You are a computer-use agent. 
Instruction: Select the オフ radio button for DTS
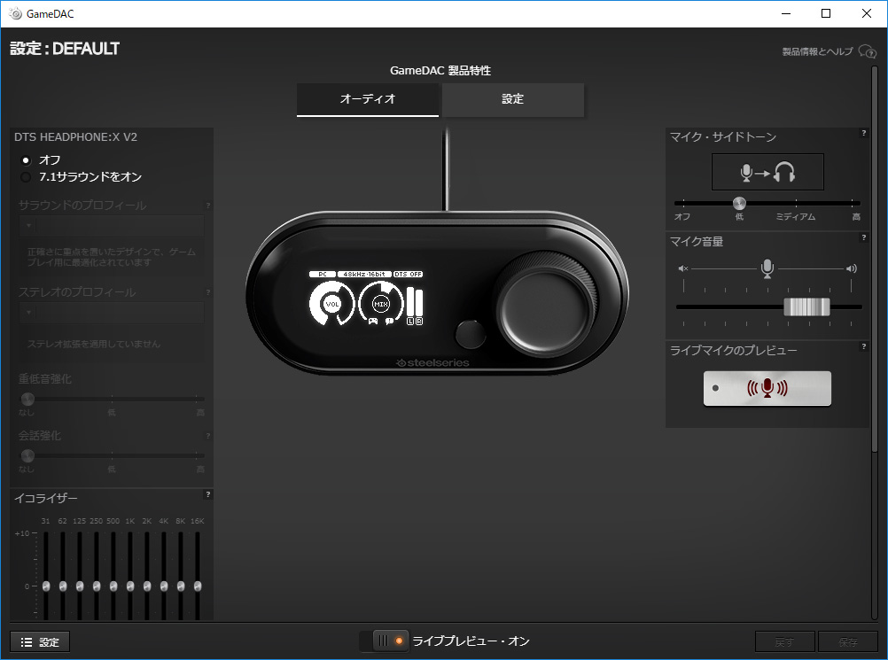26,160
